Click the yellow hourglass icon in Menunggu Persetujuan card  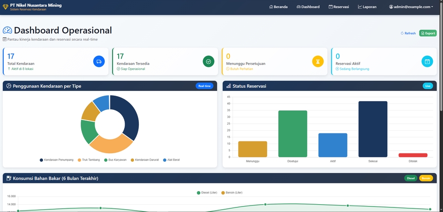pyautogui.click(x=318, y=61)
